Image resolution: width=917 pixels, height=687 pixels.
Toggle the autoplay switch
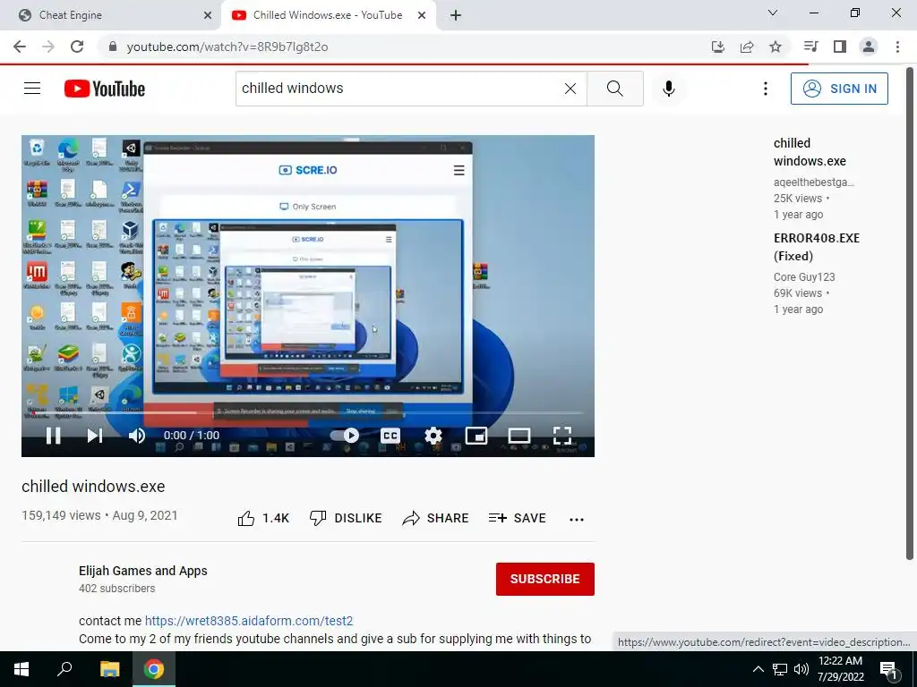[345, 436]
